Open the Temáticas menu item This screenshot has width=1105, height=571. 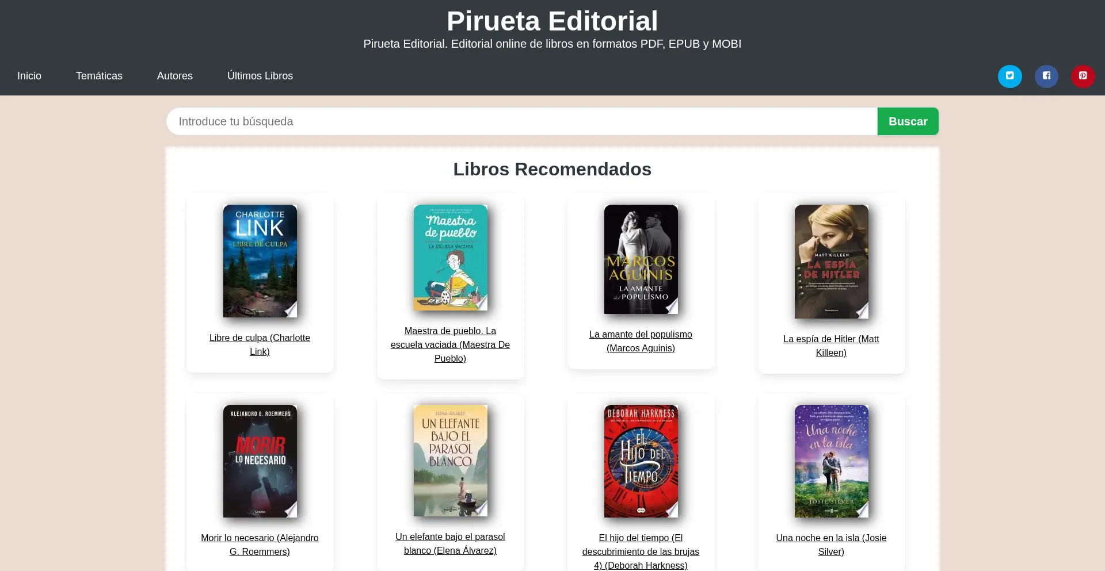click(x=99, y=76)
